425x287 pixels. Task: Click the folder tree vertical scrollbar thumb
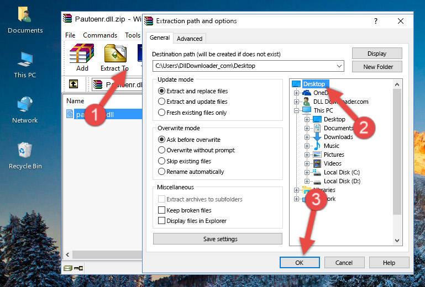pyautogui.click(x=397, y=152)
